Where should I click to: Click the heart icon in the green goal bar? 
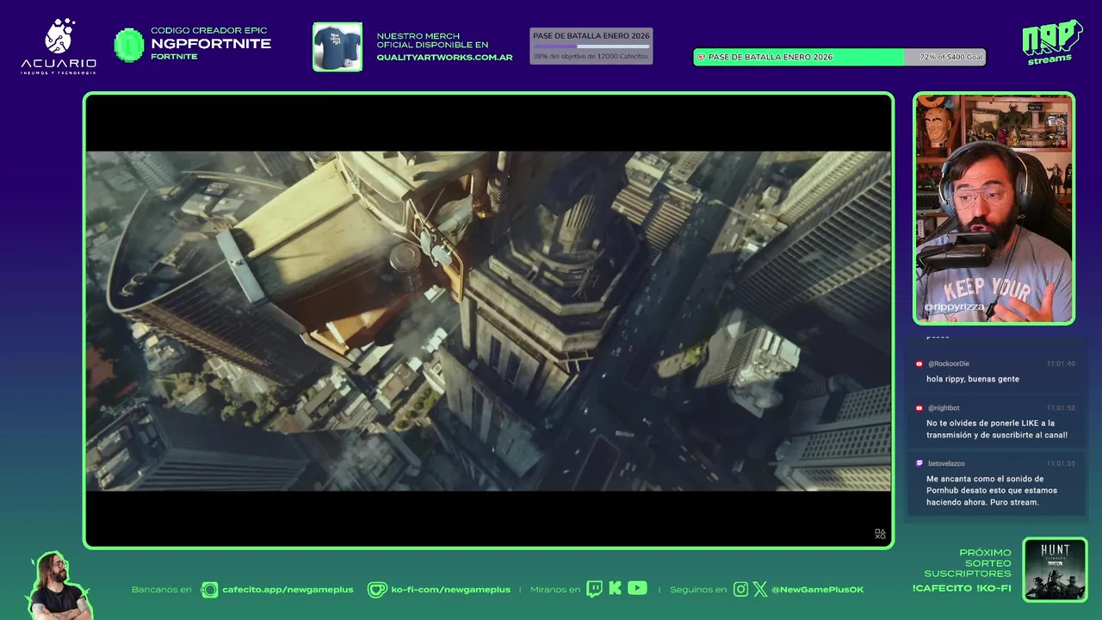(701, 57)
